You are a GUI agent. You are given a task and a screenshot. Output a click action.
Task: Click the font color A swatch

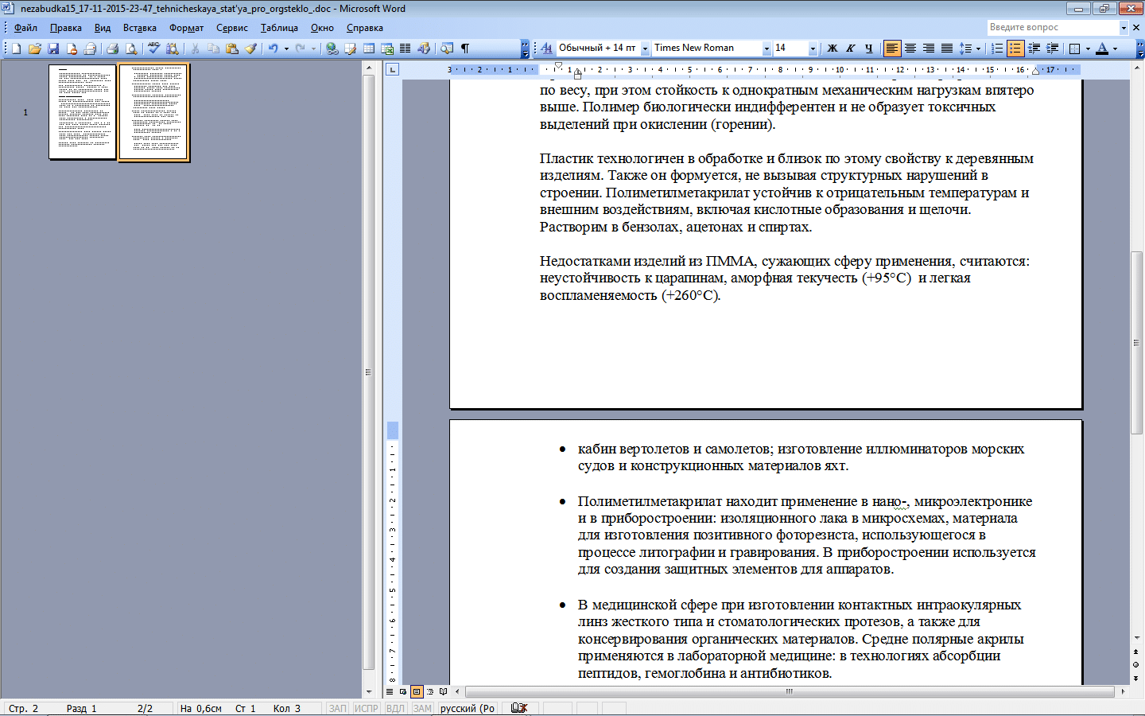click(1102, 49)
